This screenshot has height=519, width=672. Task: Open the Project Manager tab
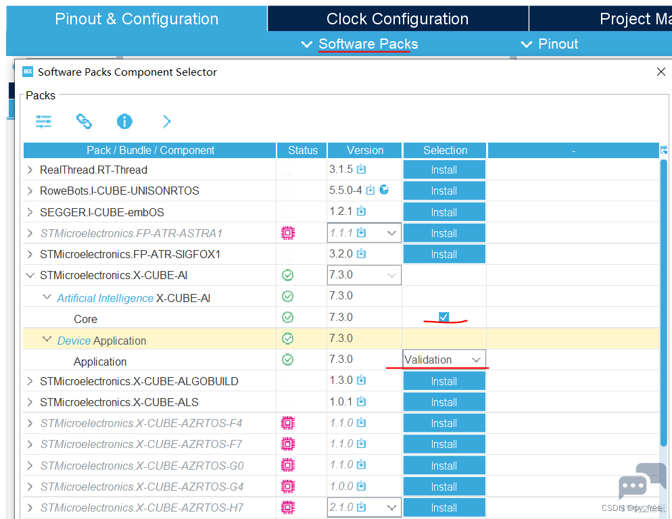point(600,19)
